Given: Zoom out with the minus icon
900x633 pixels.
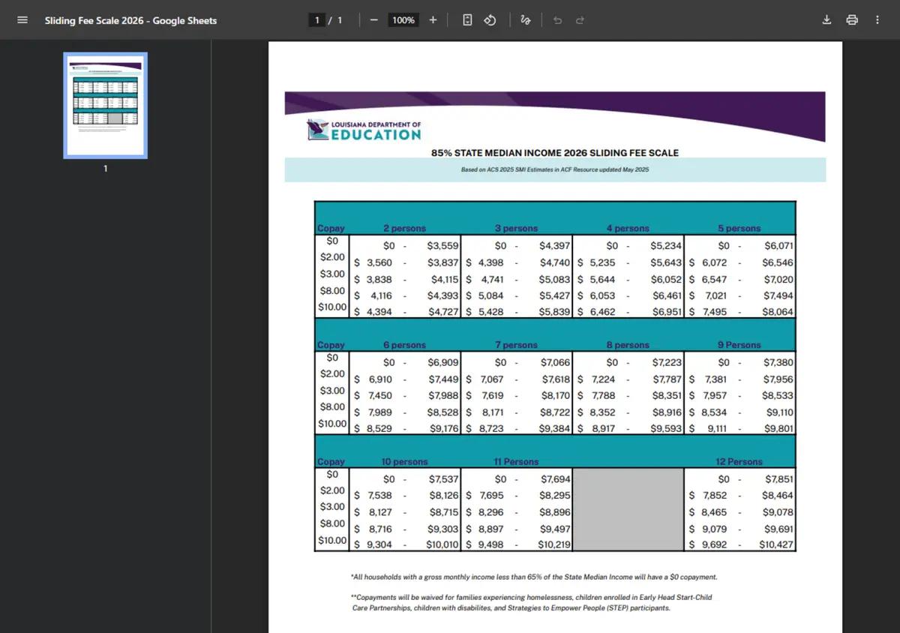Looking at the screenshot, I should coord(373,20).
